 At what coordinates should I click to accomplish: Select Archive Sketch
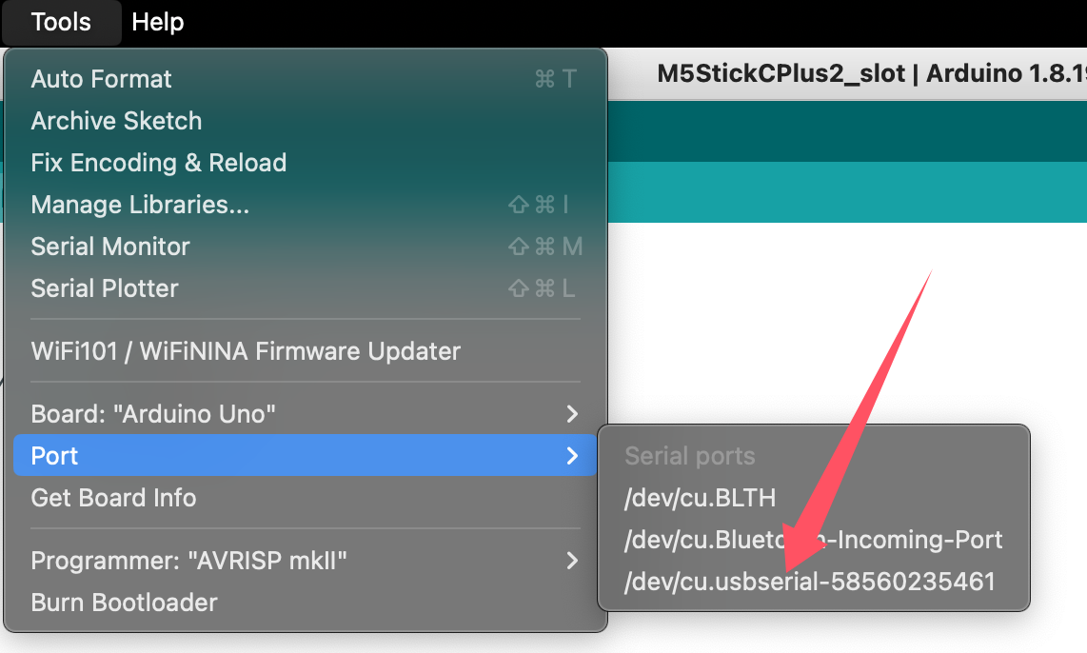click(x=116, y=121)
